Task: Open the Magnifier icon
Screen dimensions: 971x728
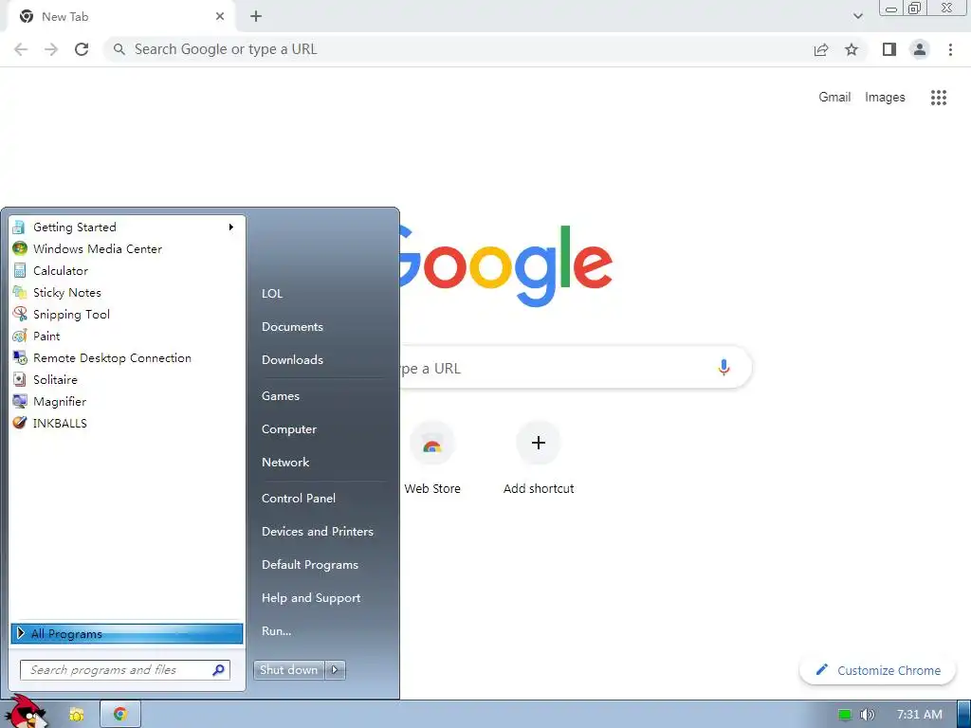Action: point(20,401)
